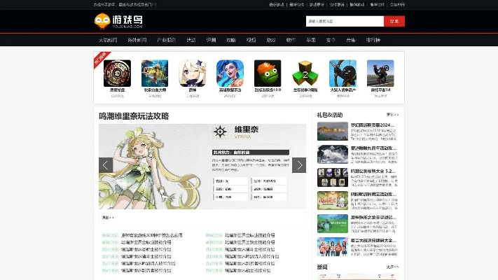Open the 梦幻西游网页版2024 article title
Screen dimensions: 498x280
point(373,125)
